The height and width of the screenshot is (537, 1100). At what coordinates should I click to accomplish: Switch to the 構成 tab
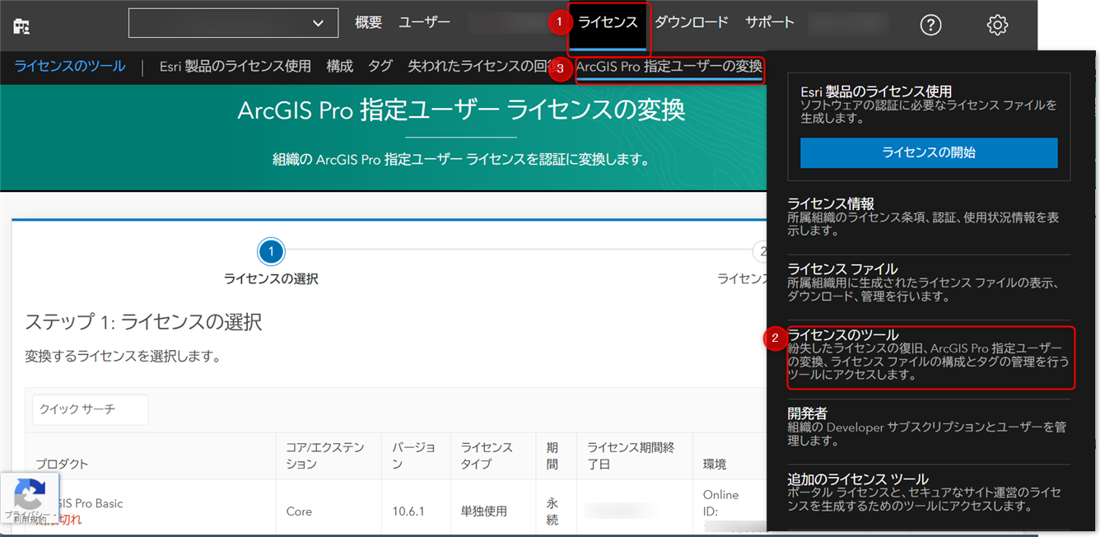click(339, 67)
